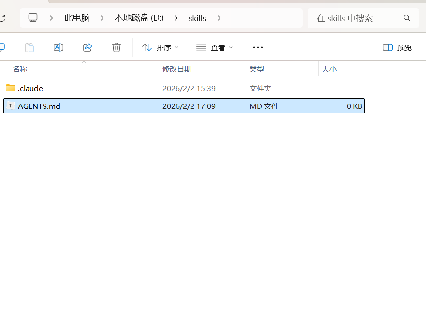Sort by the 大小 column header
The width and height of the screenshot is (426, 317).
click(x=329, y=69)
